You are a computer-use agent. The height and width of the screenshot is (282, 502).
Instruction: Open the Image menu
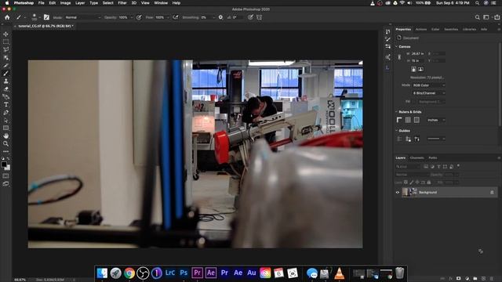(65, 3)
